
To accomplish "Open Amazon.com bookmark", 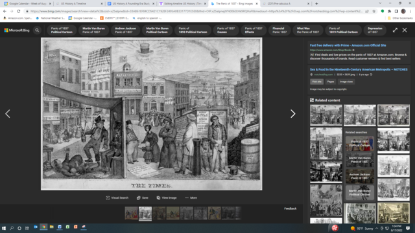I will coord(18,18).
